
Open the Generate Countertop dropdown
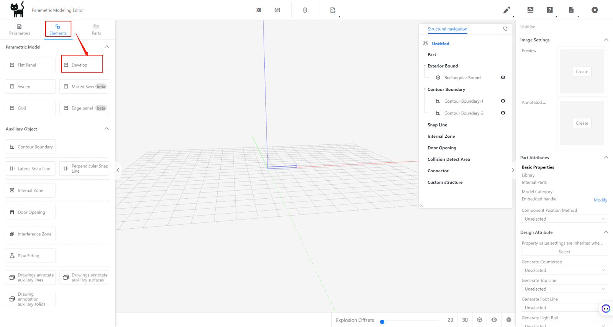(564, 270)
